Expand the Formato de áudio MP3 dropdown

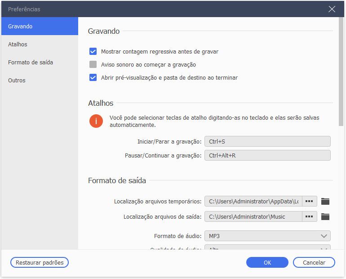267,236
